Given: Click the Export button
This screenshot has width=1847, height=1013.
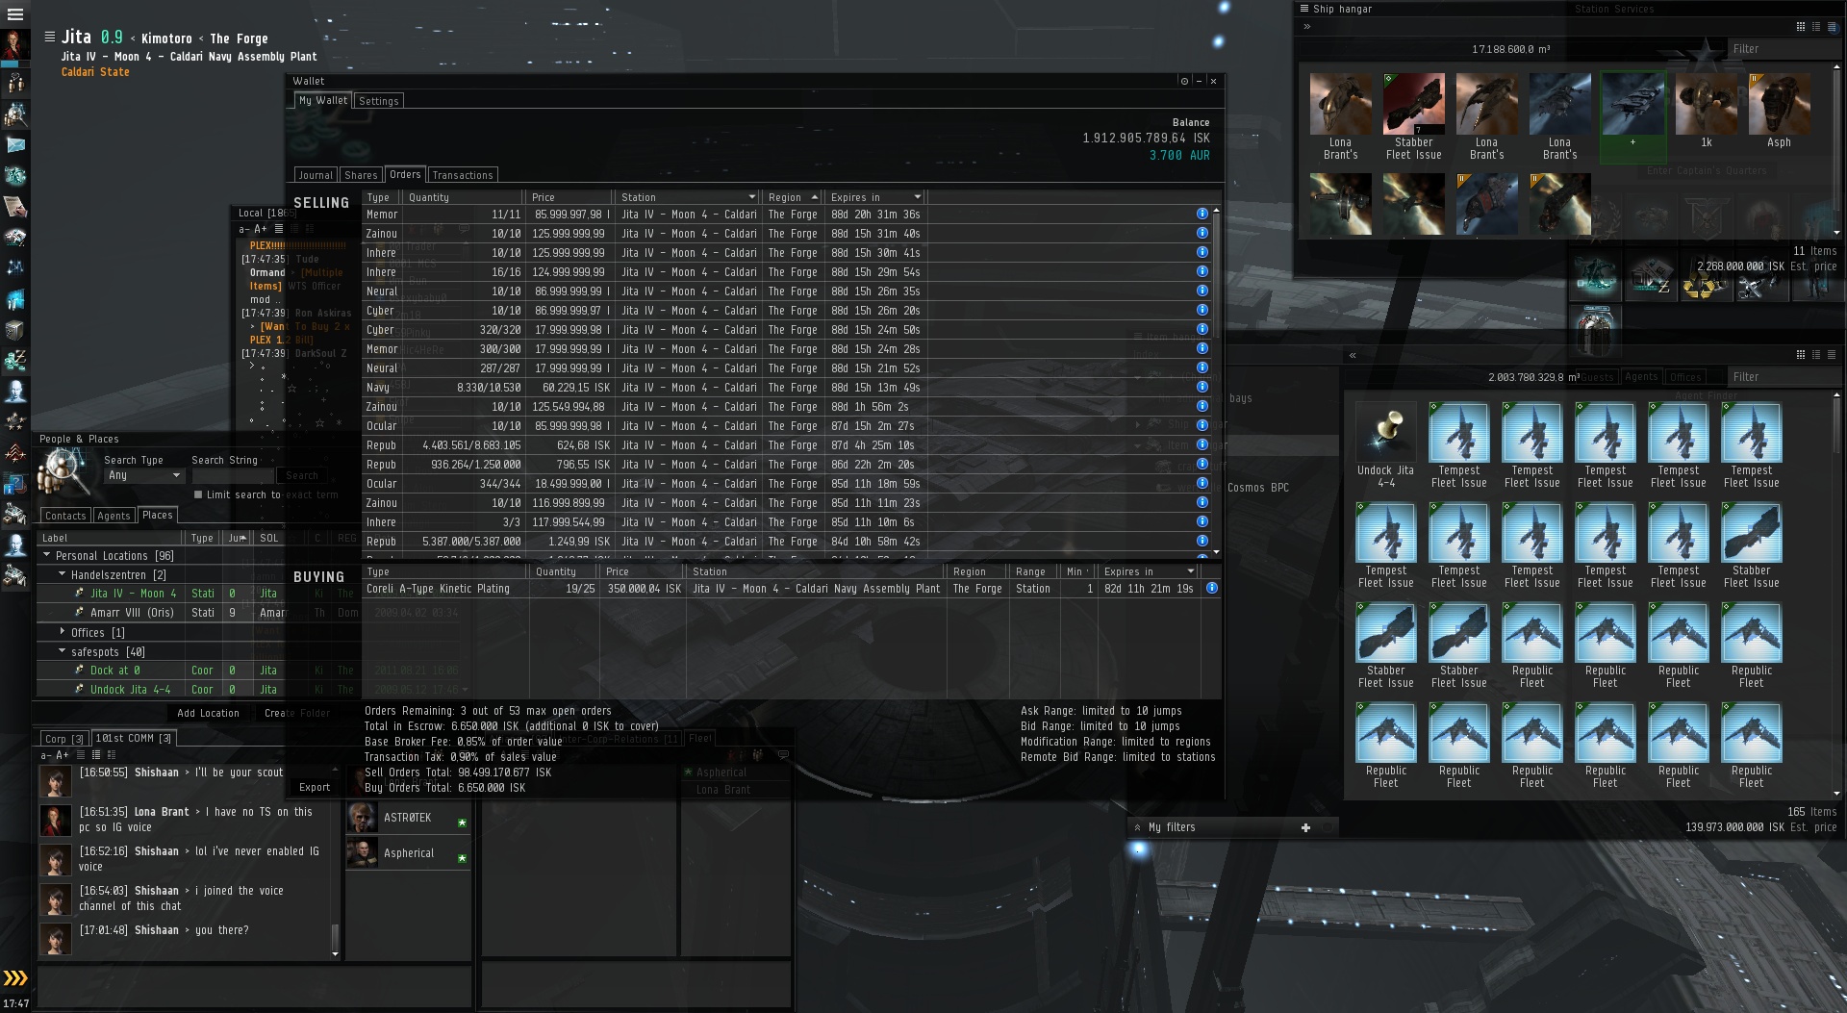Looking at the screenshot, I should (x=315, y=787).
